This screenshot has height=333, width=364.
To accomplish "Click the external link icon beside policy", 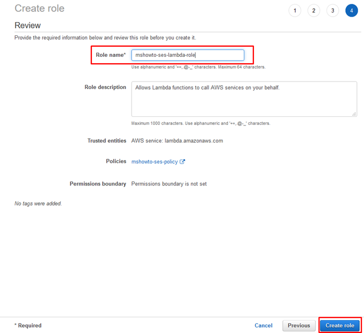I will [182, 161].
